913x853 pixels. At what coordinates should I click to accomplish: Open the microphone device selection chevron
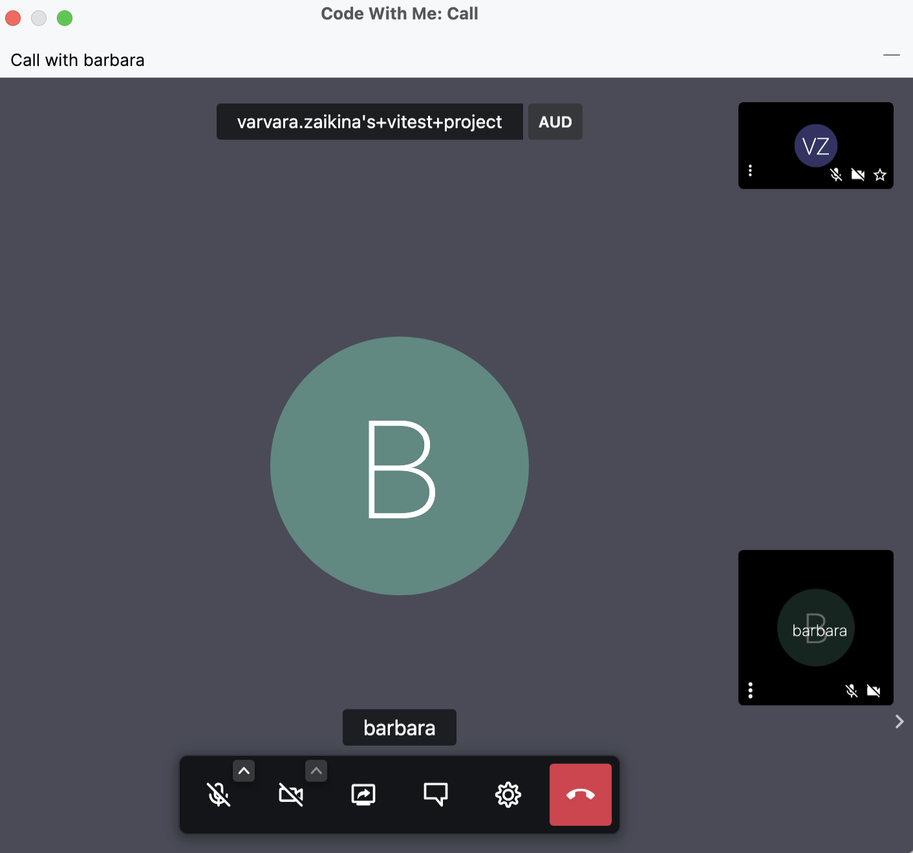pos(244,770)
